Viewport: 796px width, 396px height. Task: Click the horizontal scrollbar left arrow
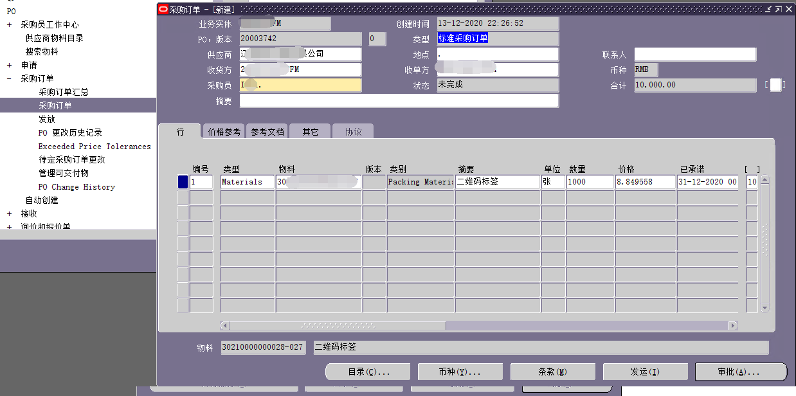point(223,326)
